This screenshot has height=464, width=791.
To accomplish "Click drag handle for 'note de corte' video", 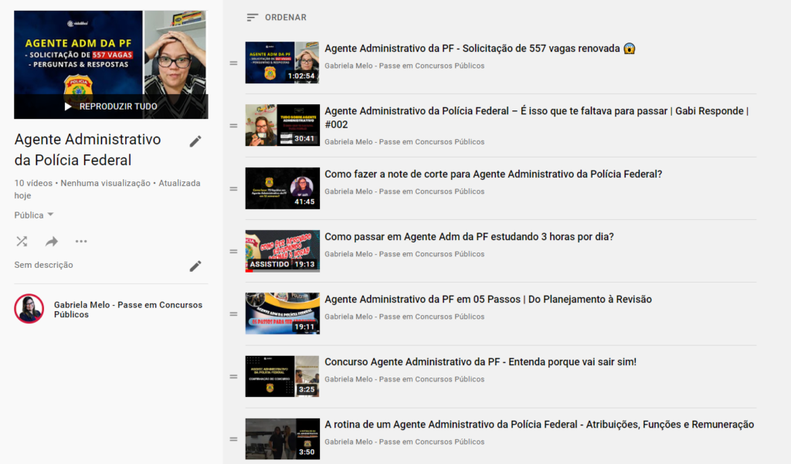I will click(x=233, y=188).
